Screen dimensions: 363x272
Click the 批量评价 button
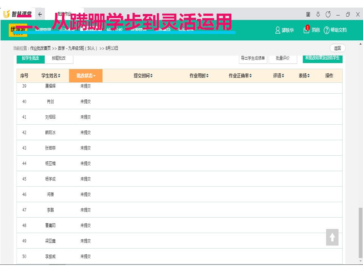(282, 58)
